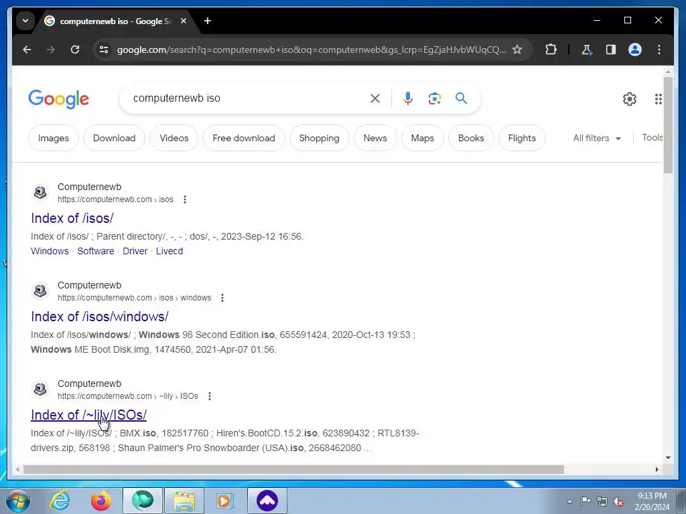Submit search with magnifying glass icon
The width and height of the screenshot is (686, 514).
pyautogui.click(x=461, y=98)
